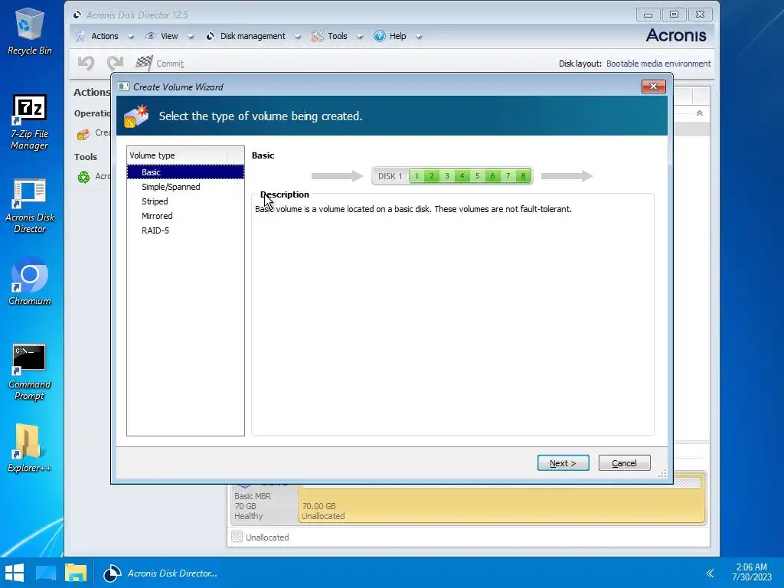Click the Actions menu dropdown arrow
This screenshot has height=588, width=784.
pos(131,37)
